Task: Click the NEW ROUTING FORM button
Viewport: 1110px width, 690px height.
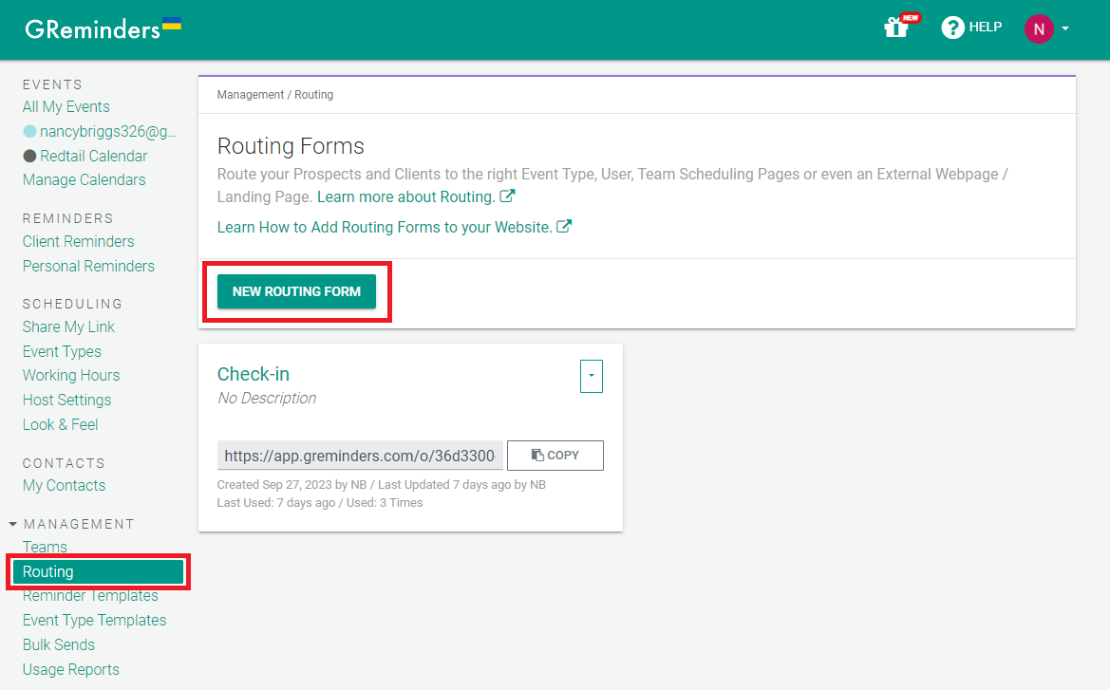Action: pyautogui.click(x=296, y=291)
